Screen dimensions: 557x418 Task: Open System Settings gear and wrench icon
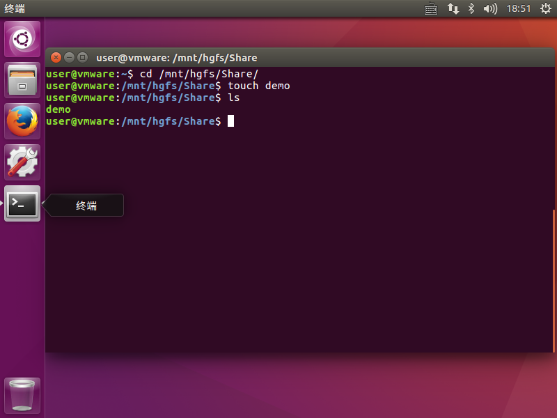pos(22,162)
